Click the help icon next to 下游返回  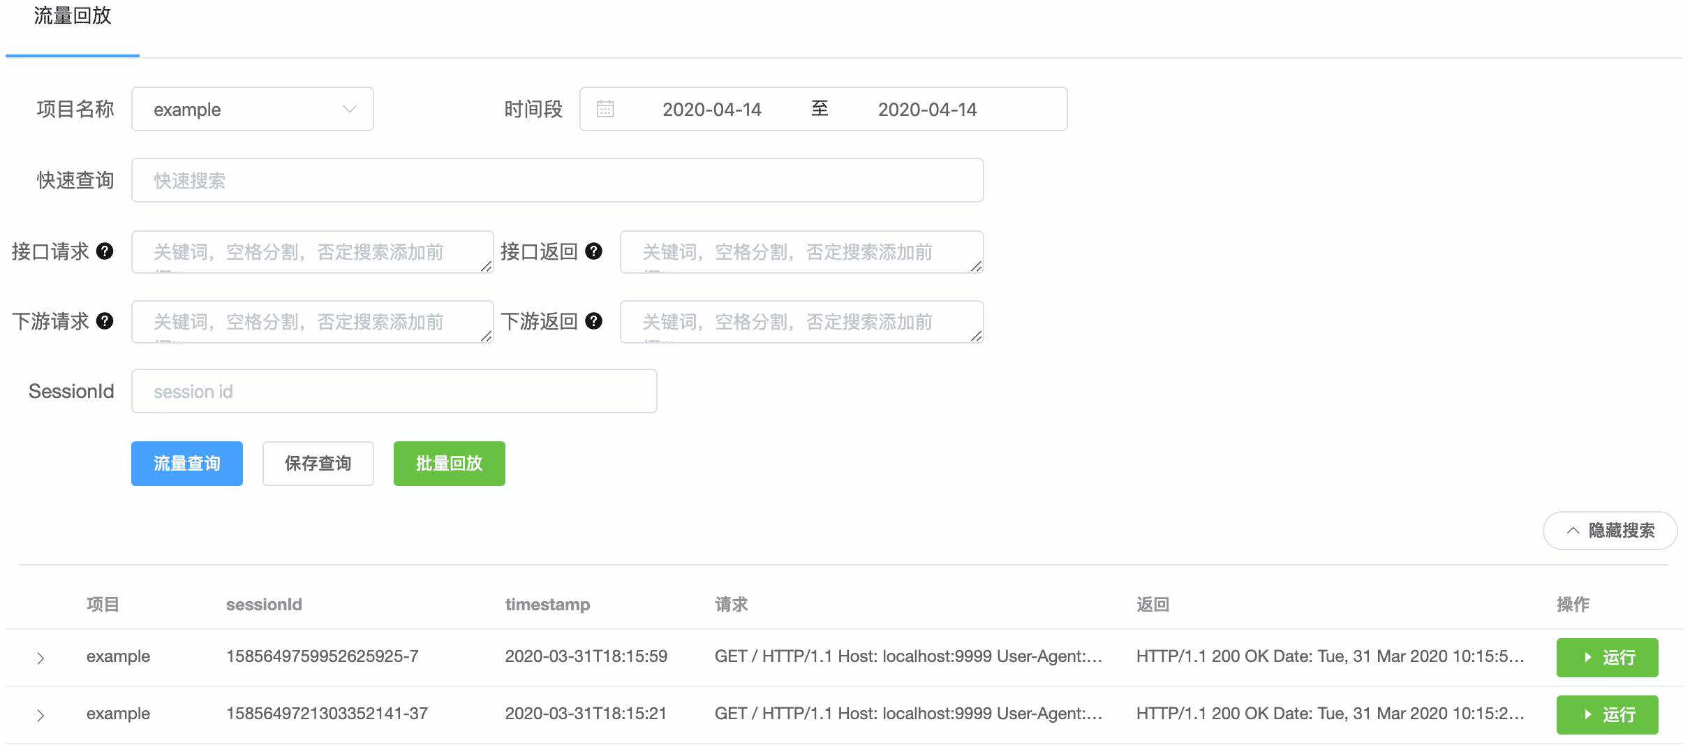coord(594,321)
